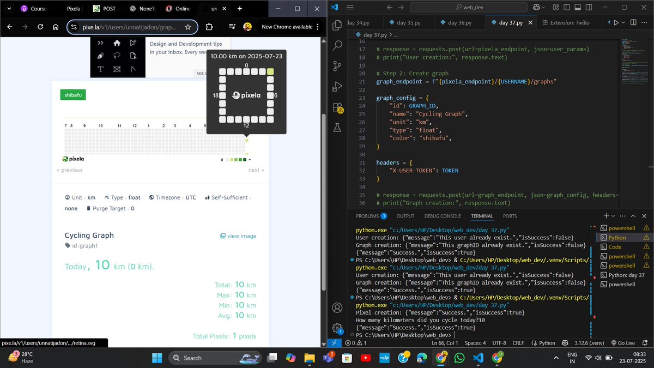Switch to OUTPUT panel tab
Viewport: 654px width, 368px height.
(405, 216)
